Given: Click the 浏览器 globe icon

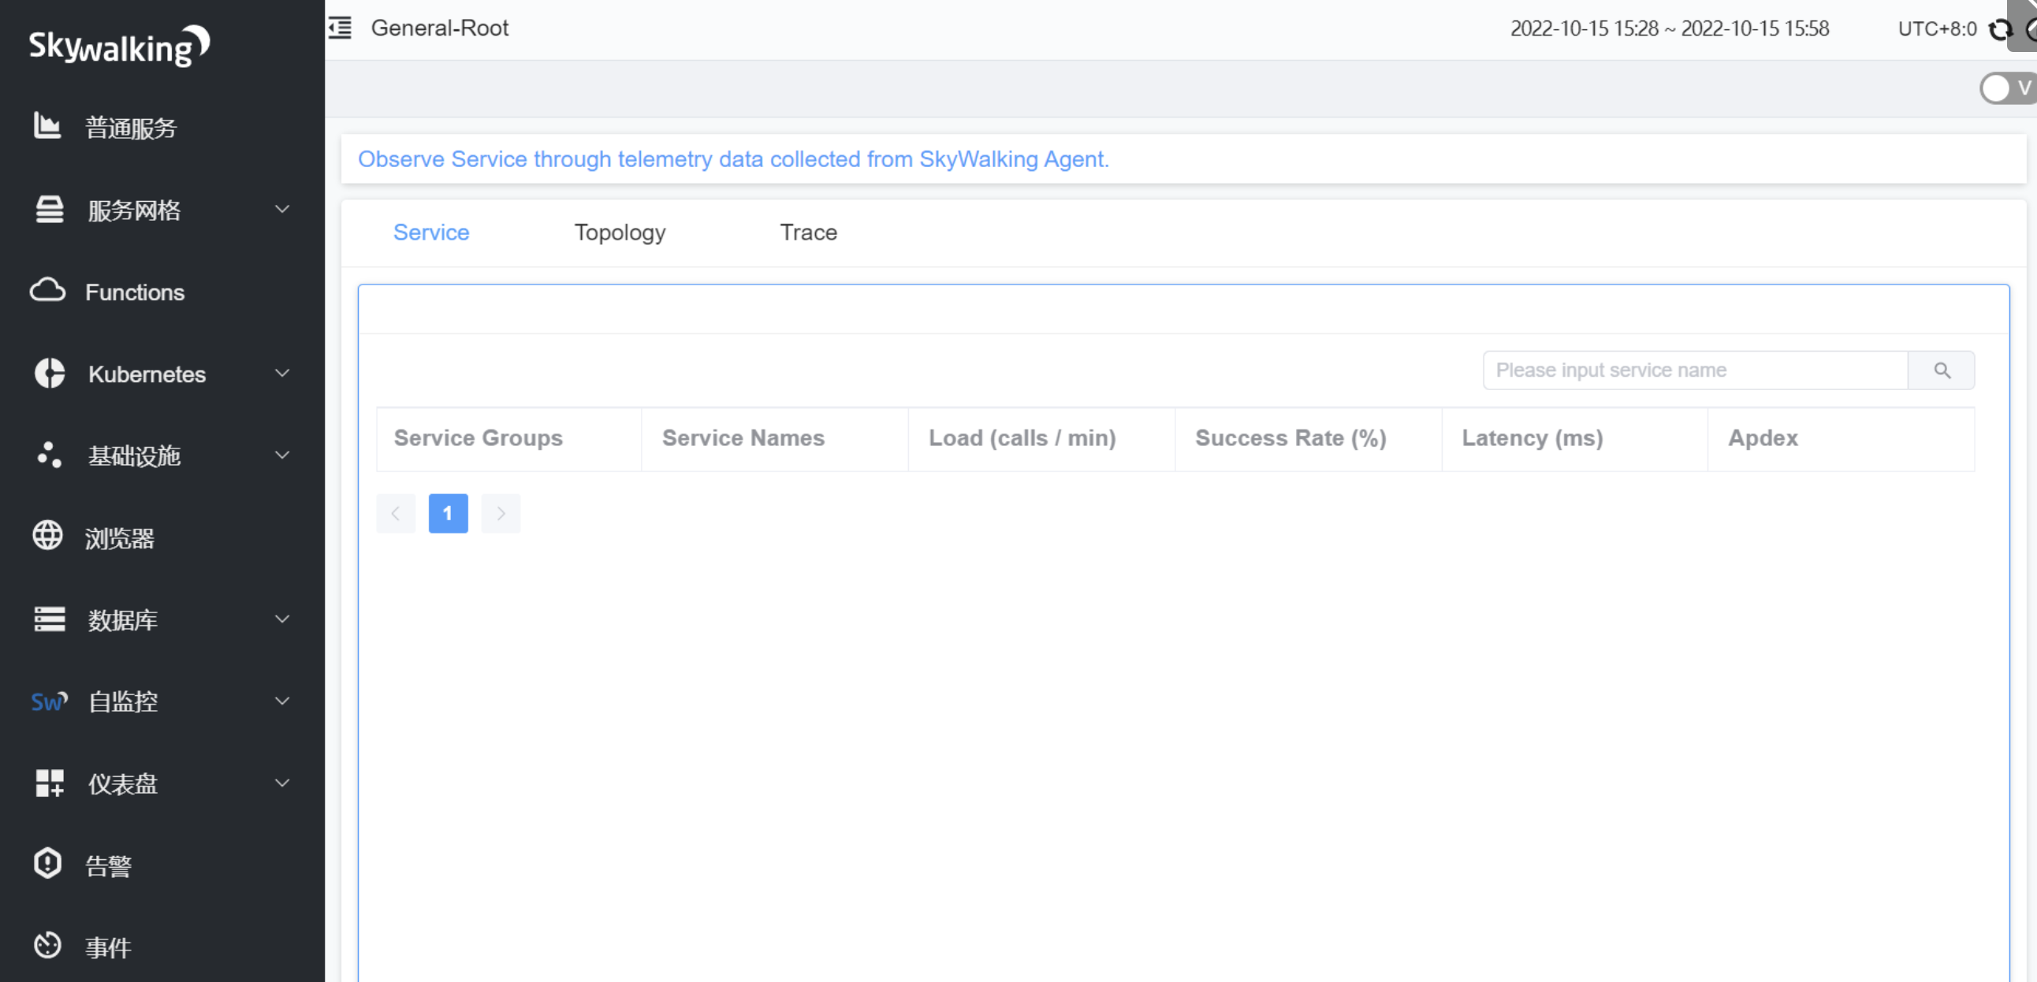Looking at the screenshot, I should tap(47, 536).
